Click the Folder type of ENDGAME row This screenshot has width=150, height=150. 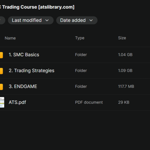(81, 86)
